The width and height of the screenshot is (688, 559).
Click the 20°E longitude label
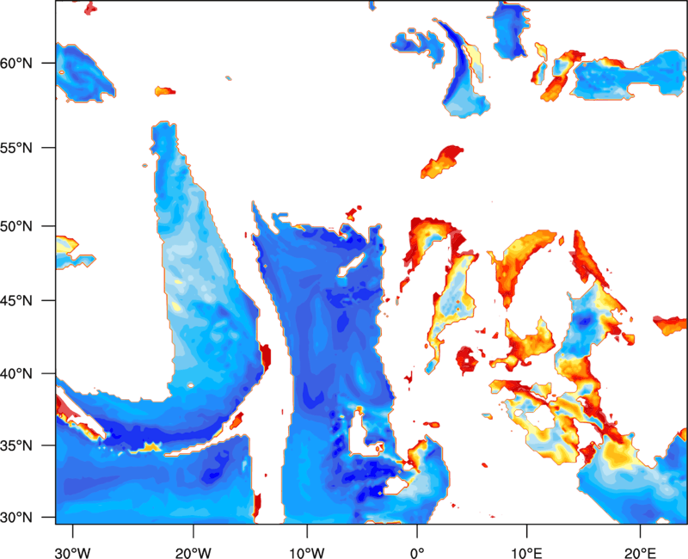640,553
